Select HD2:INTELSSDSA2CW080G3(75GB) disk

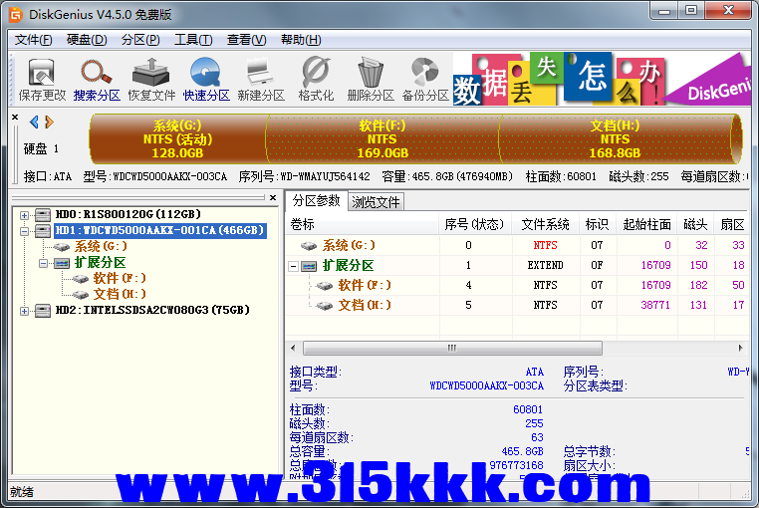(152, 310)
